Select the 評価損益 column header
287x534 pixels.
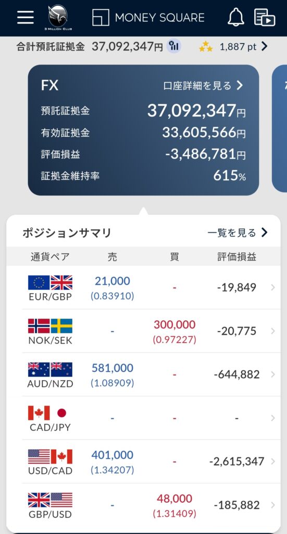(x=236, y=257)
